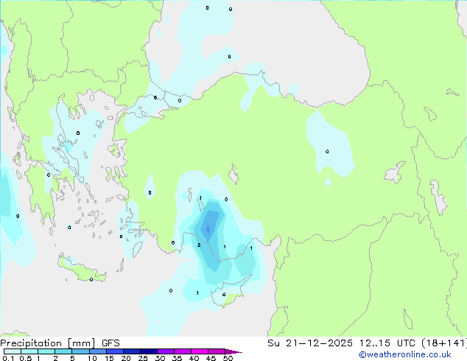Click the '15' legend scale label
The width and height of the screenshot is (467, 361).
[109, 358]
